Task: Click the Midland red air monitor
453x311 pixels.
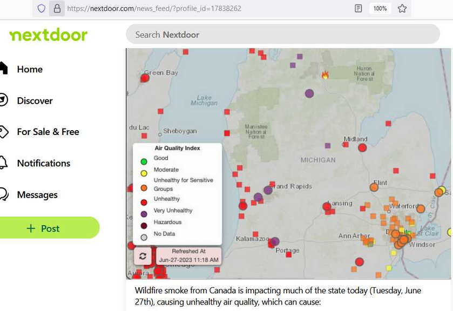Action: tap(362, 148)
